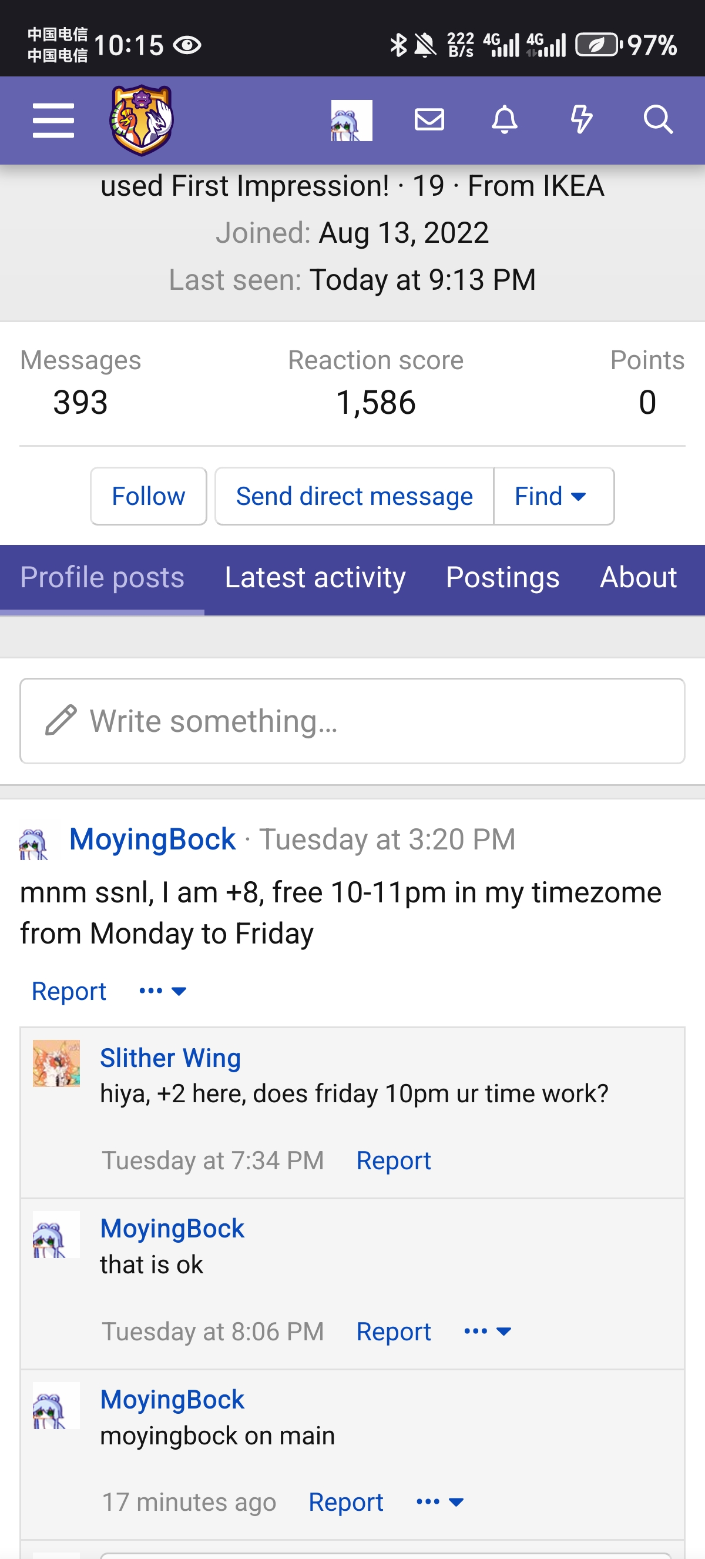Open the hamburger navigation menu
Viewport: 705px width, 1559px height.
coord(53,120)
